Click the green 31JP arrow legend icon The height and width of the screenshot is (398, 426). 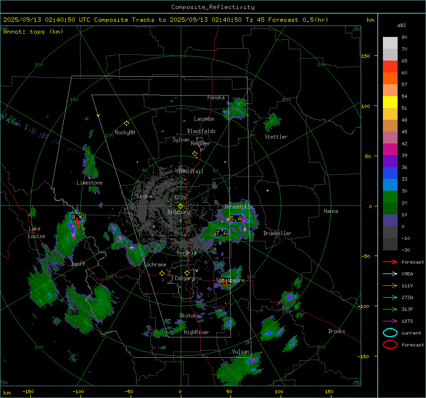390,309
